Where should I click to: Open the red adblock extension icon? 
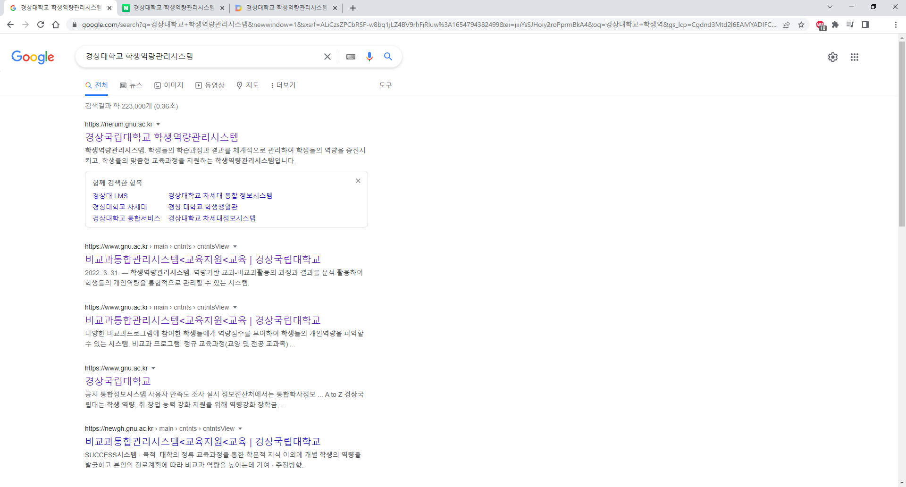(821, 25)
